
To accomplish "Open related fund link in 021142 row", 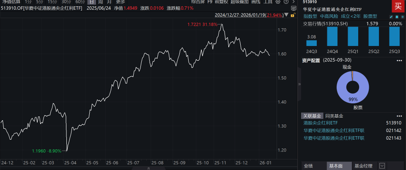I will (334, 130).
